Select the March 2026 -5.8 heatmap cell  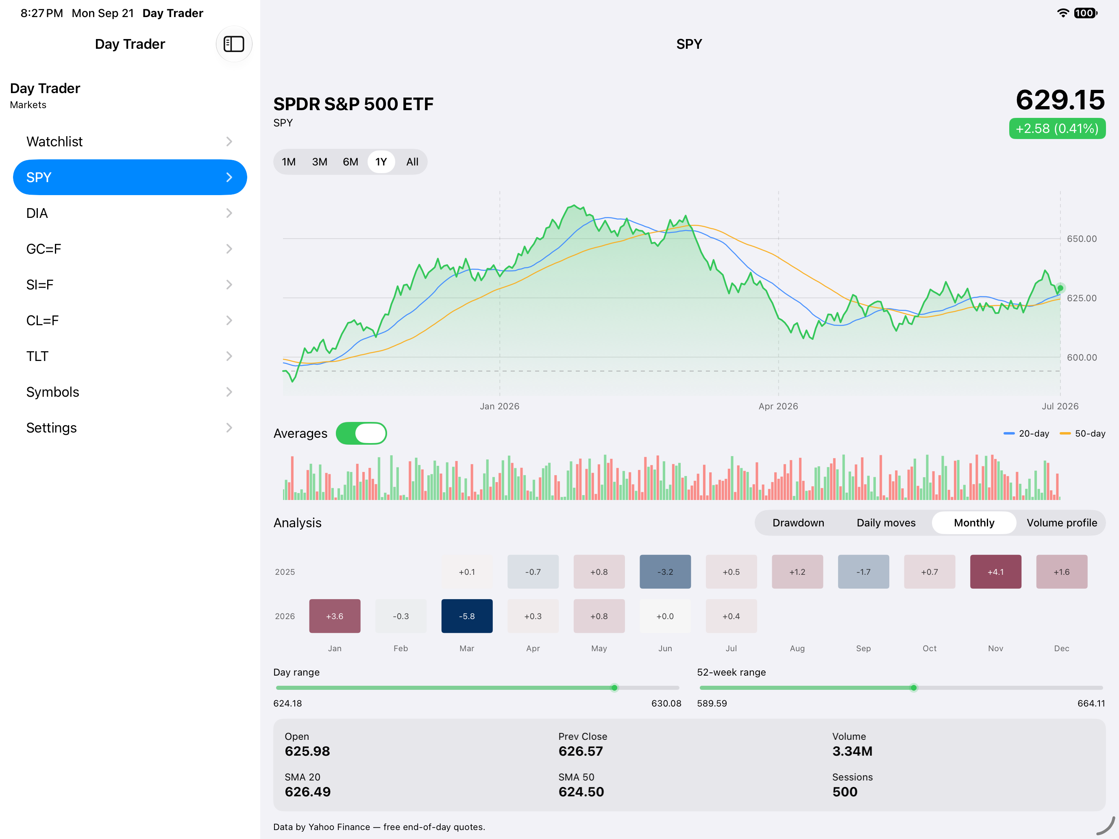[x=467, y=616]
